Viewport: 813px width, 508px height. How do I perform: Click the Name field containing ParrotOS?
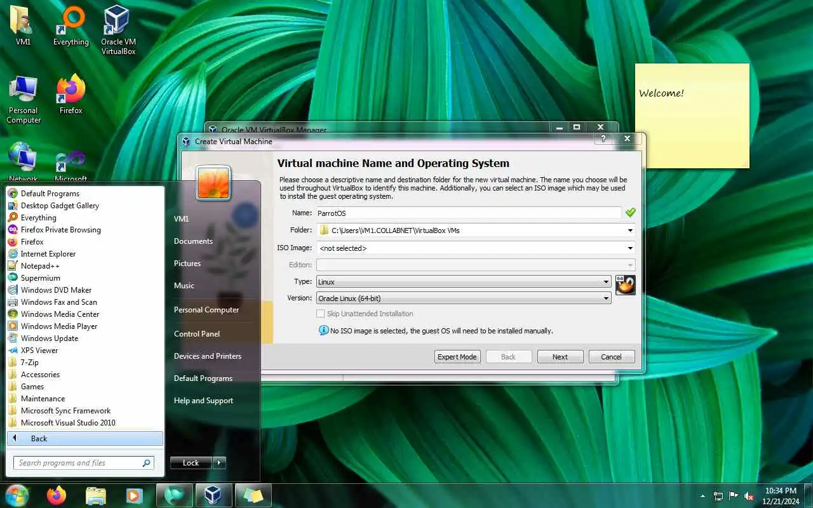pos(469,213)
